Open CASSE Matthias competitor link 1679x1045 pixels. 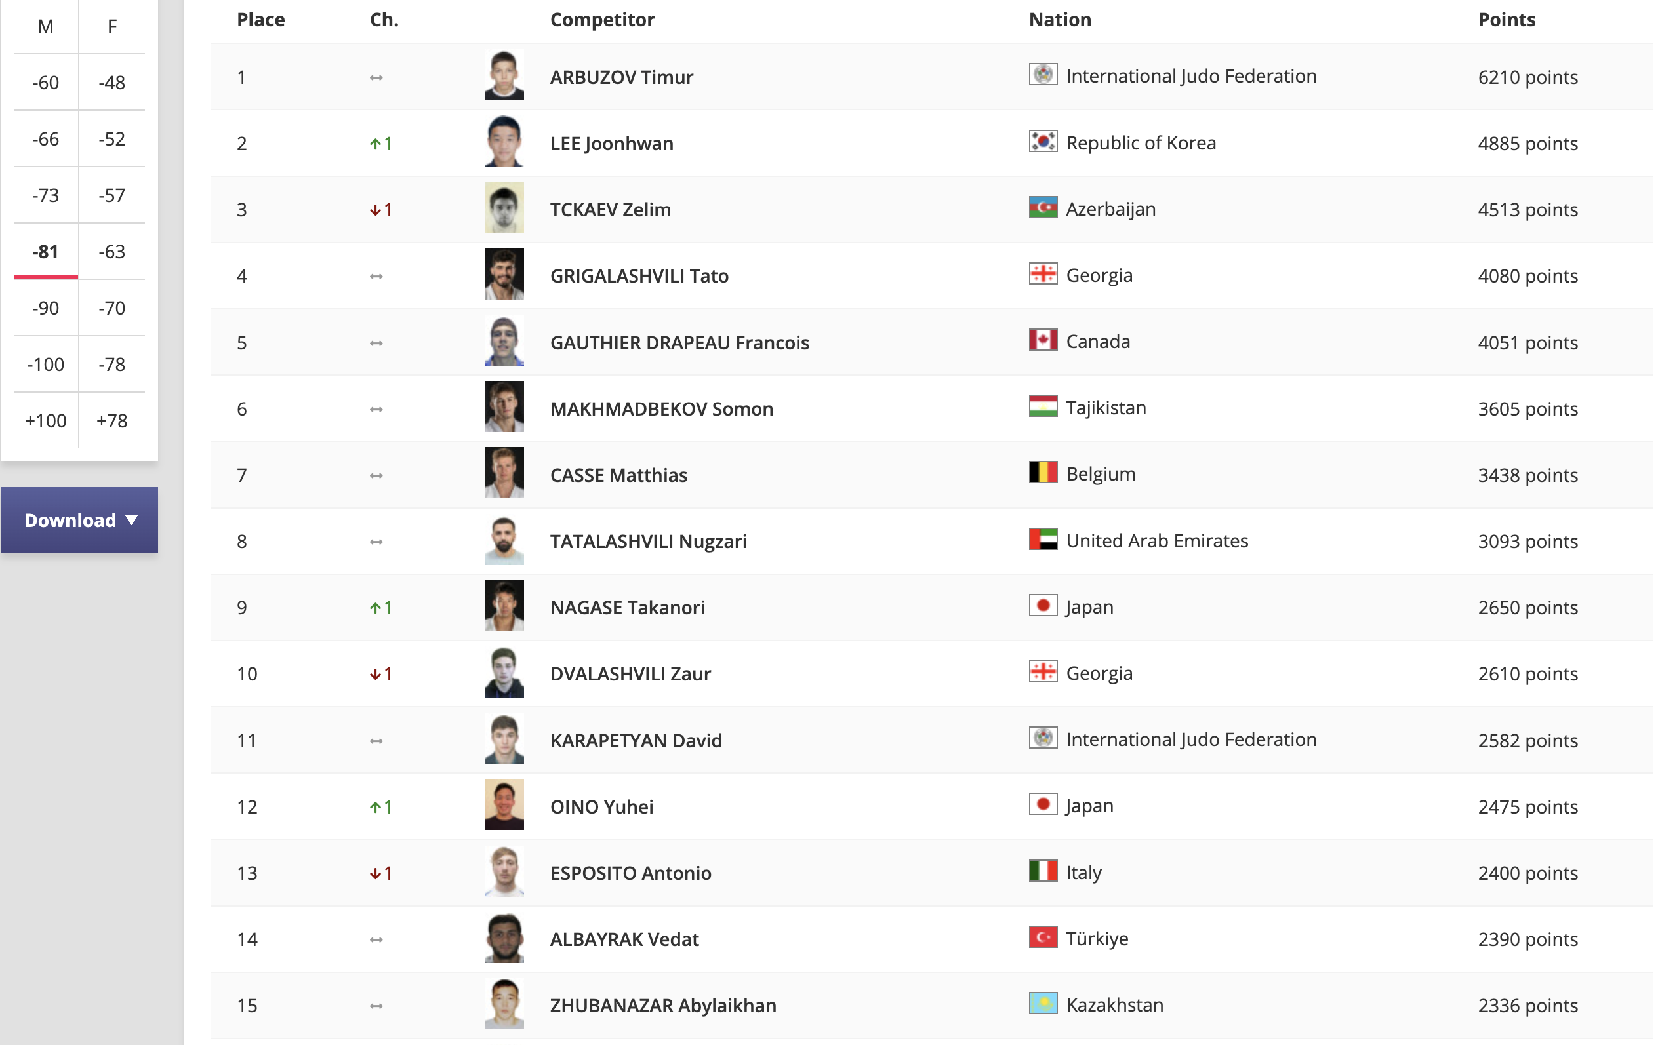point(618,475)
